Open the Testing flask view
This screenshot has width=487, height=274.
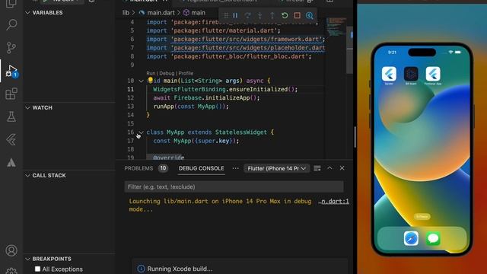coord(11,116)
